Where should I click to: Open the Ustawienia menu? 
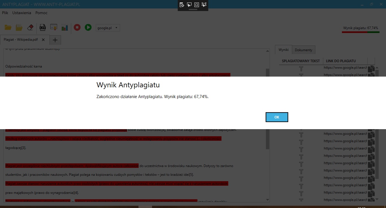click(22, 13)
